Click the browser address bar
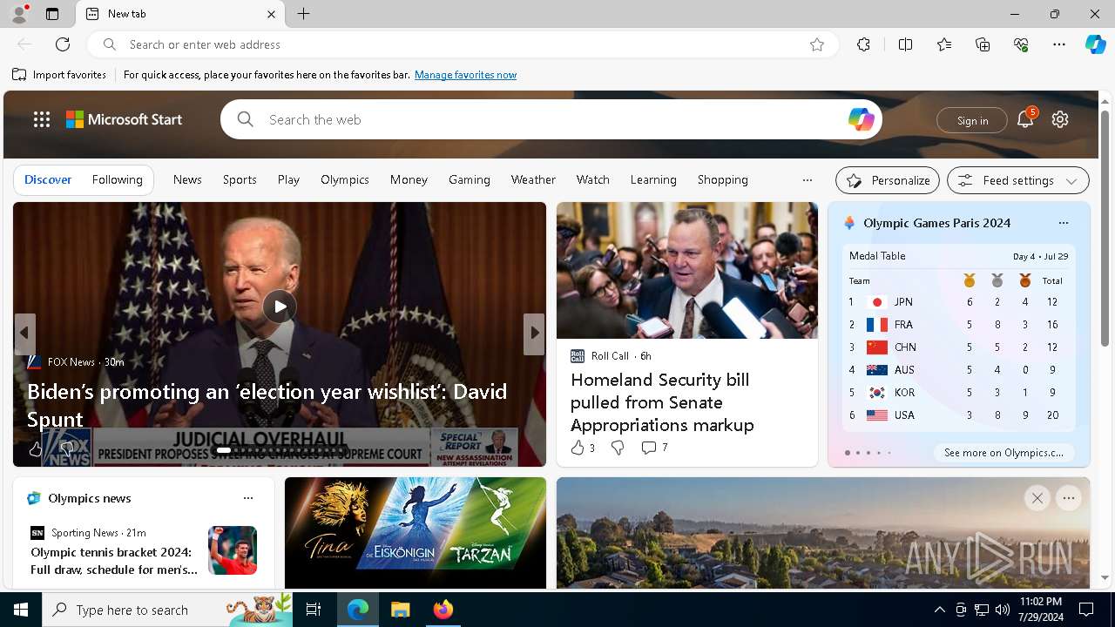1115x627 pixels. tap(462, 44)
